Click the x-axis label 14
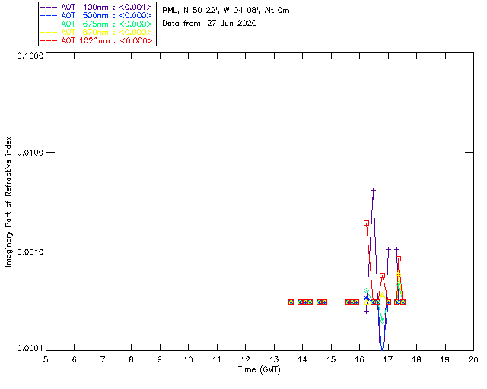 (x=303, y=360)
